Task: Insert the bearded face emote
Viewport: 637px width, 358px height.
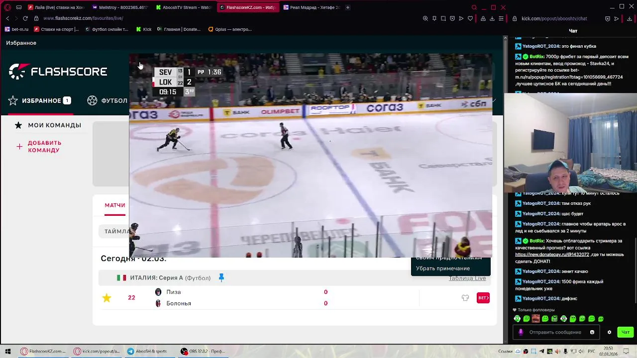Action: point(535,319)
